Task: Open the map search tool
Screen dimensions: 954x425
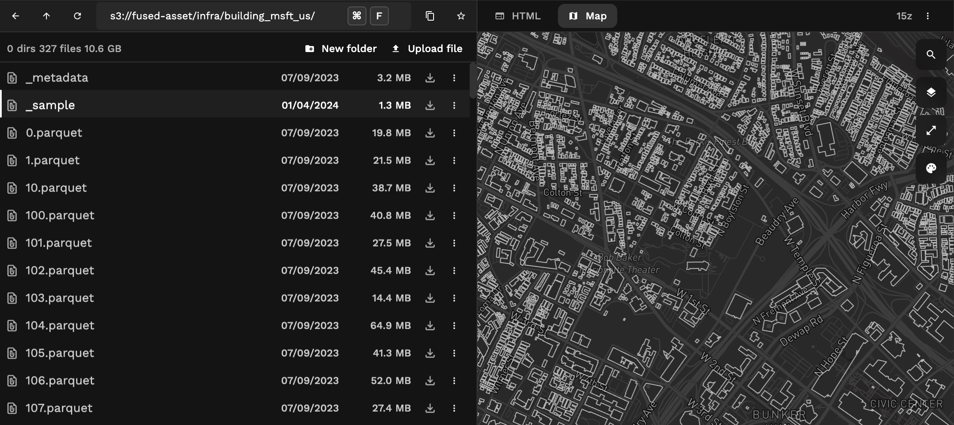Action: click(931, 55)
